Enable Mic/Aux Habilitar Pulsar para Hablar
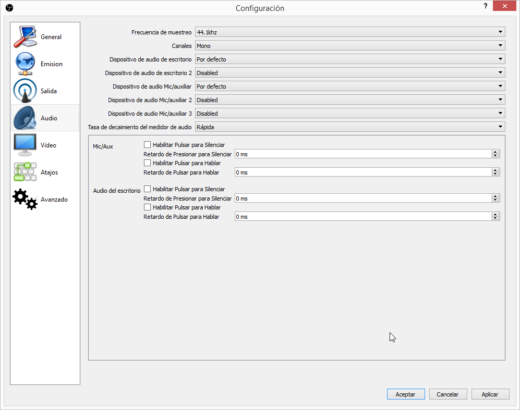520x410 pixels. coord(147,163)
